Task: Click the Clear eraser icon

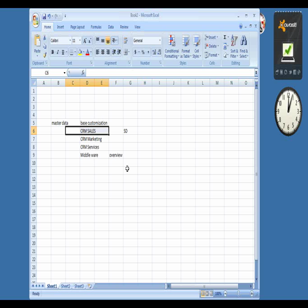Action: (x=225, y=55)
